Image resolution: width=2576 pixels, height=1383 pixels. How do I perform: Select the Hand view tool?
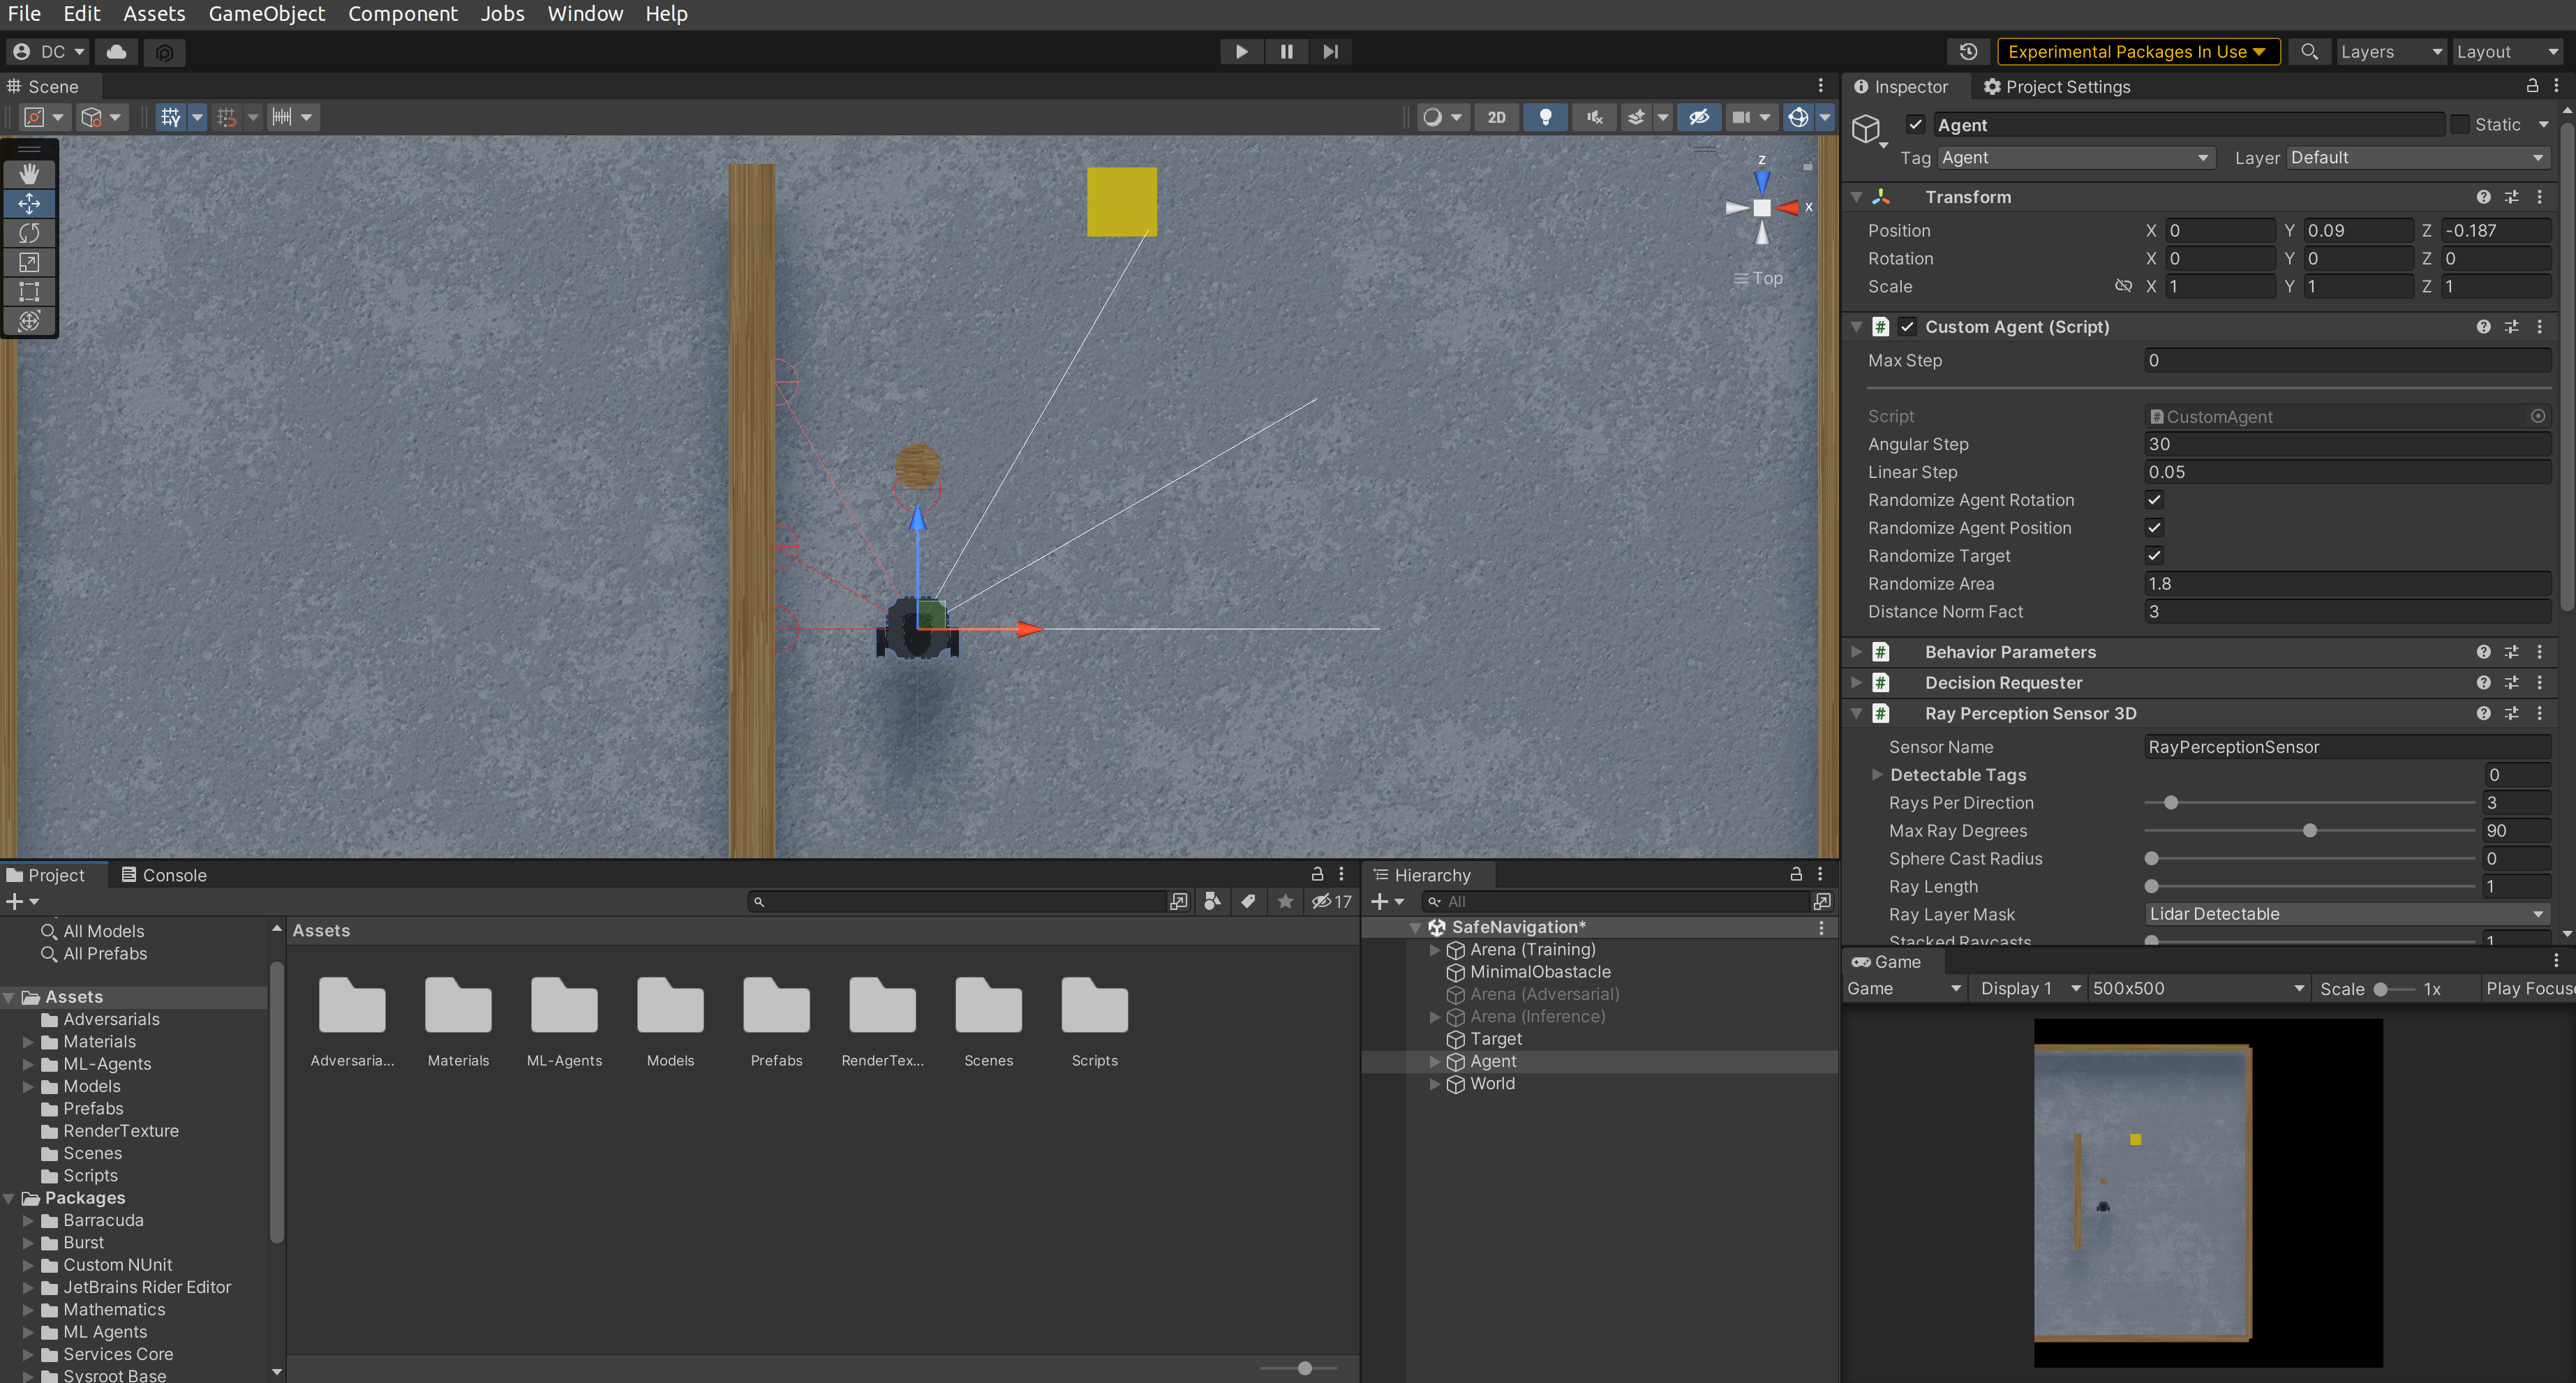click(29, 174)
